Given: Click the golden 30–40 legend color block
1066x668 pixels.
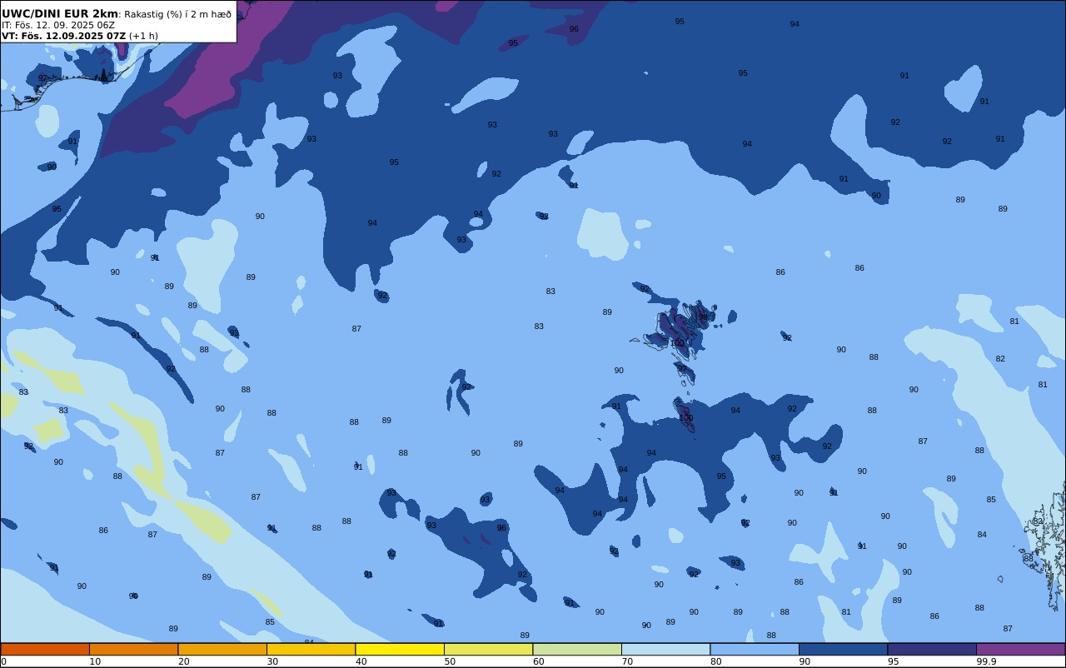Looking at the screenshot, I should [311, 649].
